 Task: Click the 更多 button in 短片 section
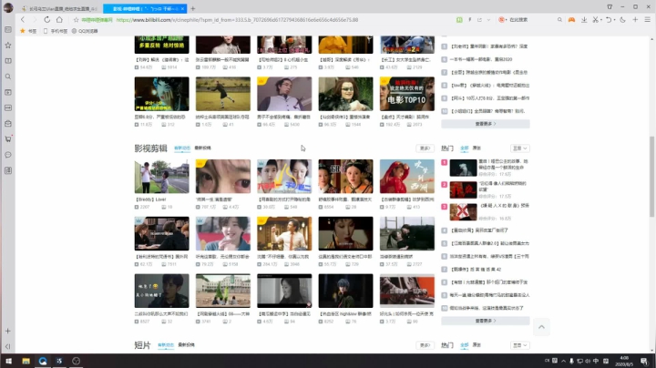[425, 345]
